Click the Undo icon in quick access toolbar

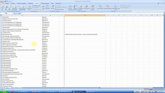click(x=7, y=1)
